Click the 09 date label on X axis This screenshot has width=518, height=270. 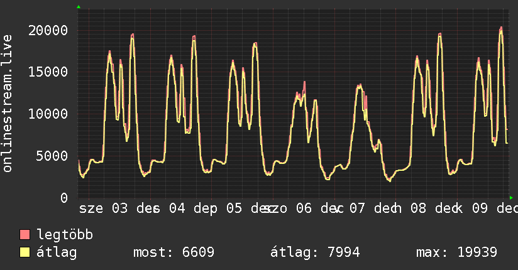480,208
